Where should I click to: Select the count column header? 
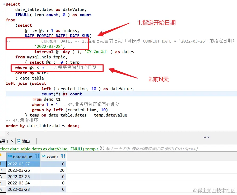pyautogui.click(x=53, y=157)
